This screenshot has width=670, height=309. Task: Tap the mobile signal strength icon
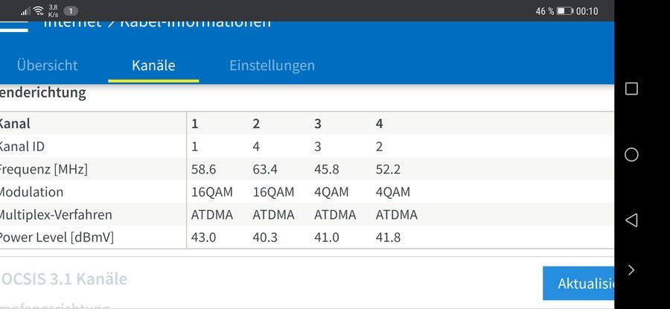(x=25, y=11)
